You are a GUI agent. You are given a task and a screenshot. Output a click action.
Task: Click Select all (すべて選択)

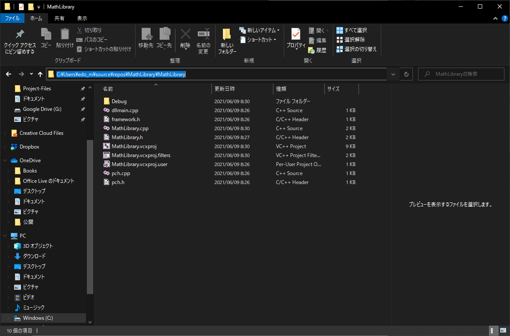(352, 30)
